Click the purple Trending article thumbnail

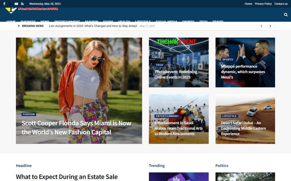(179, 177)
